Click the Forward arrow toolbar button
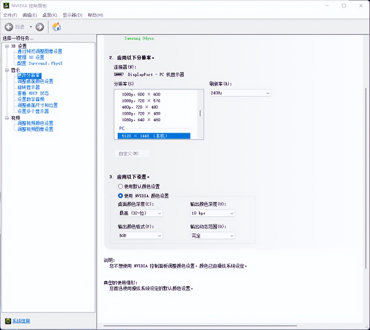370x330 pixels. pos(40,27)
